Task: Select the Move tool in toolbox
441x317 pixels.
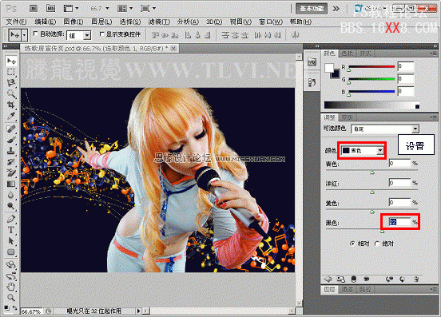Action: [x=11, y=61]
